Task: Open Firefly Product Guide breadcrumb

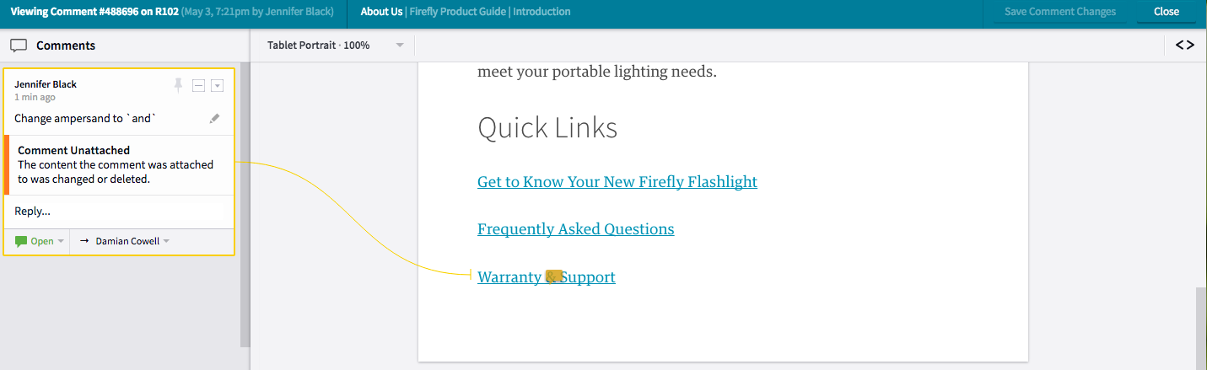Action: click(458, 12)
